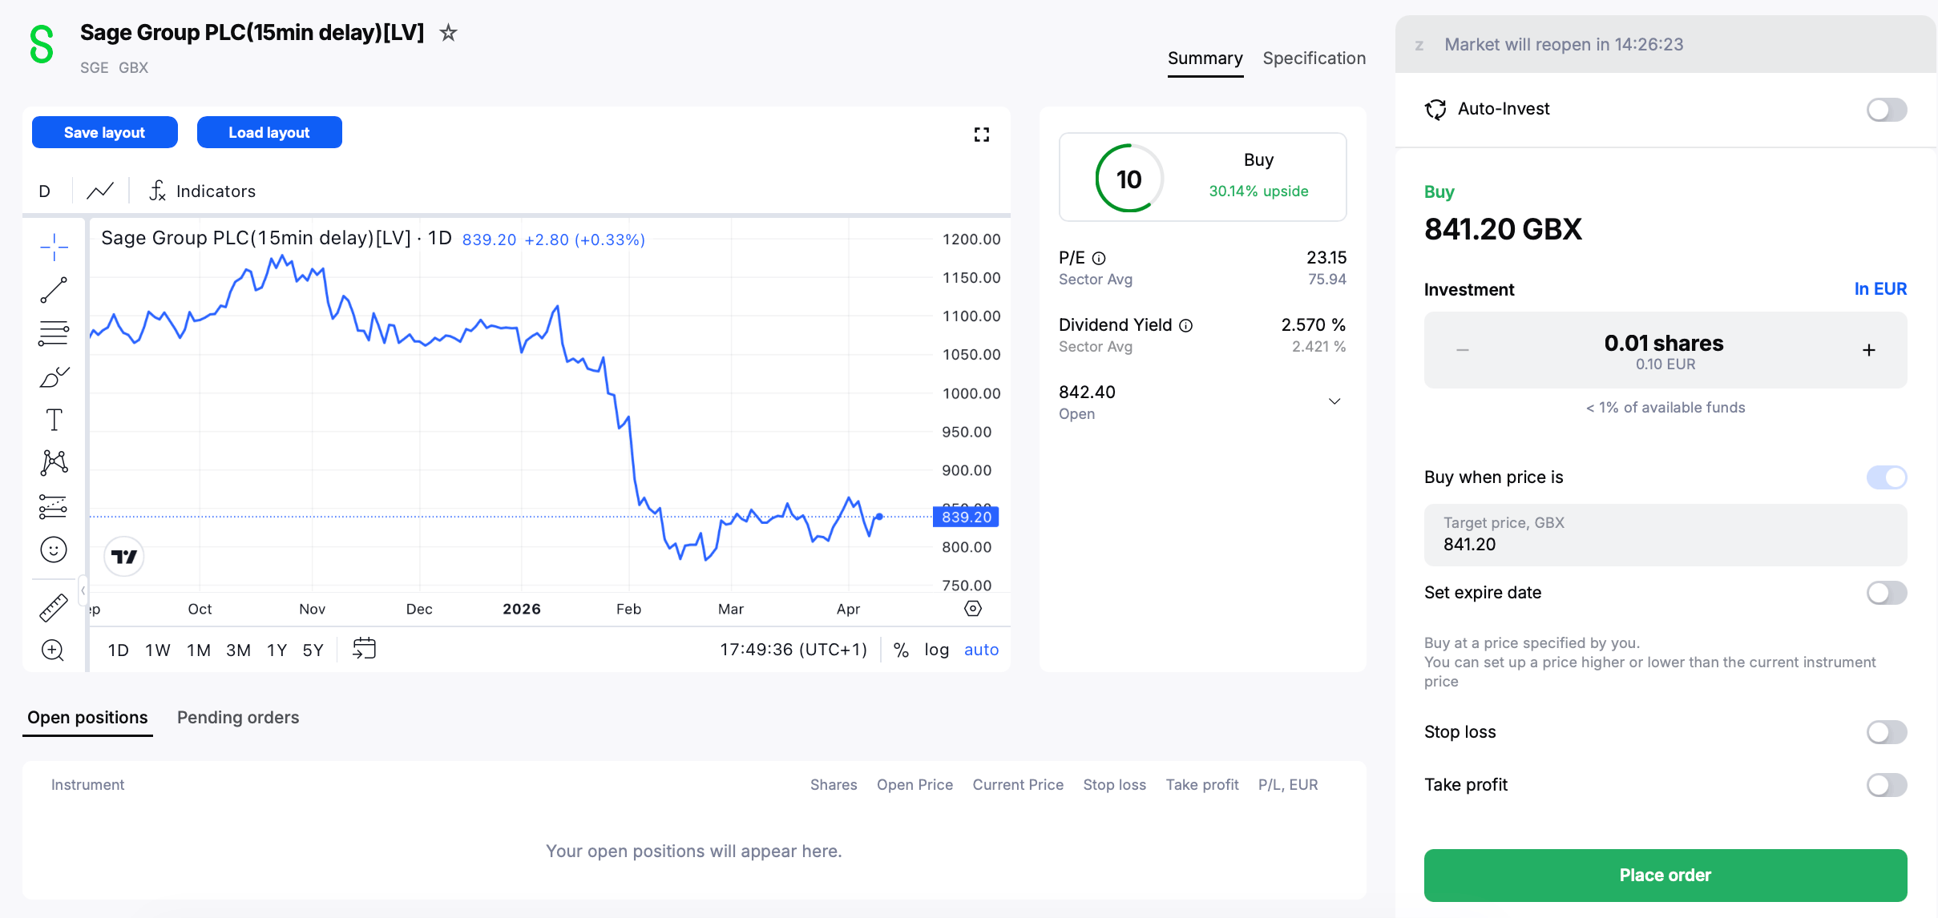Select the text annotation tool
This screenshot has width=1938, height=918.
54,420
